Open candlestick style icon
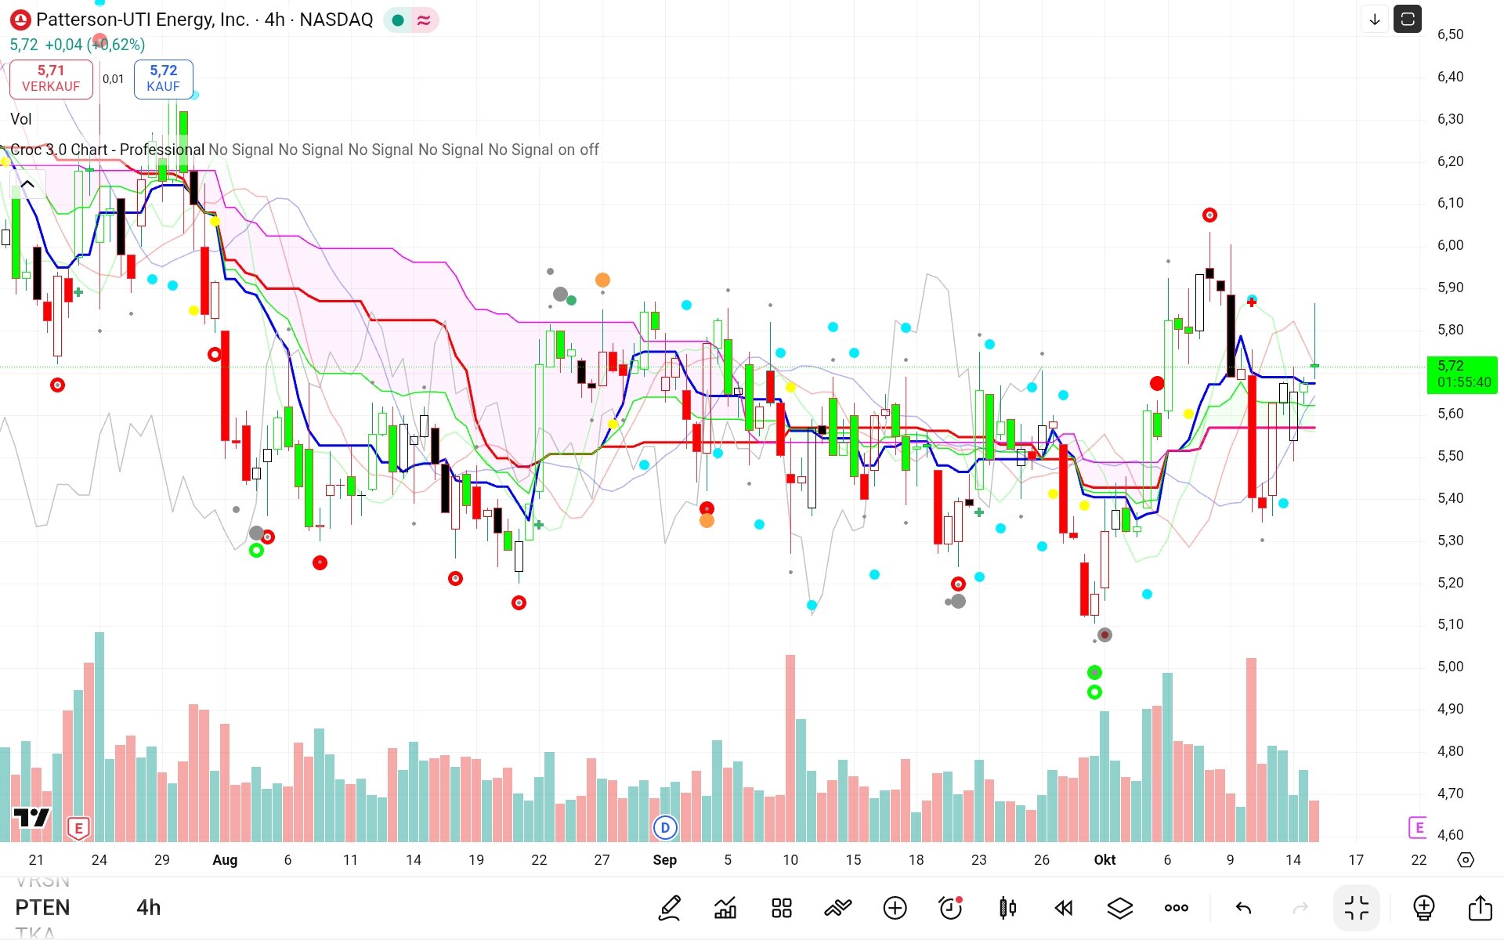Viewport: 1504px width, 940px height. tap(1007, 908)
